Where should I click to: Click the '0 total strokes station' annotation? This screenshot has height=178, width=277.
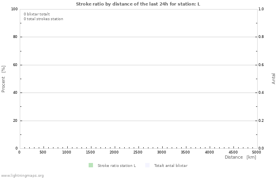tap(44, 19)
